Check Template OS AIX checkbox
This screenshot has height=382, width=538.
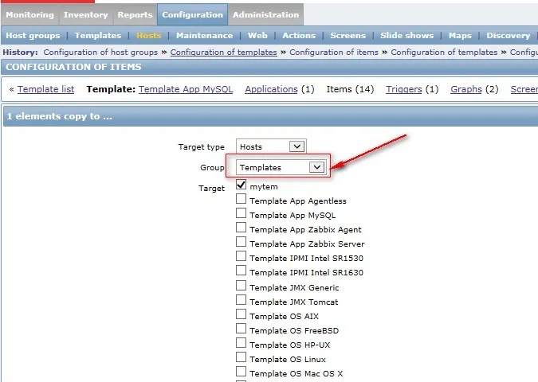point(241,314)
